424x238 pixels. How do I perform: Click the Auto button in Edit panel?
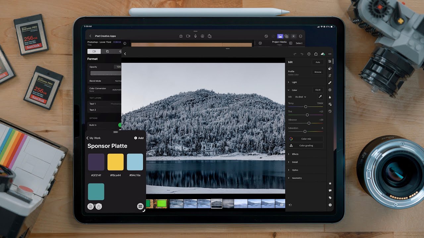pyautogui.click(x=318, y=62)
